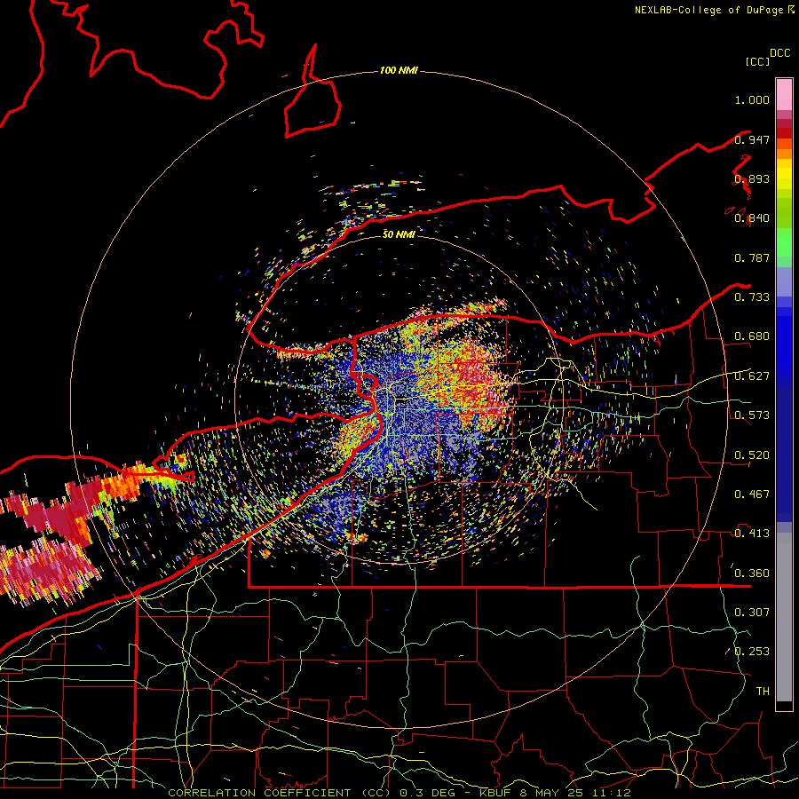Screen dimensions: 799x799
Task: Click the 0.733 legend value
Action: 752,297
